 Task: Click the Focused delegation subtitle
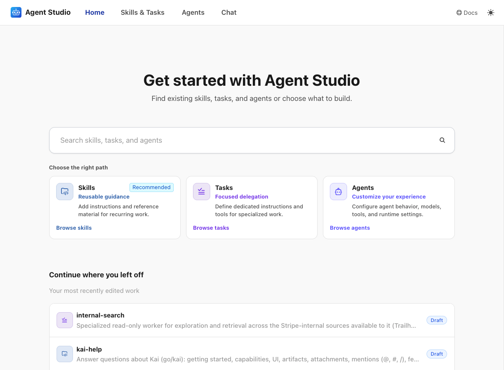point(242,196)
